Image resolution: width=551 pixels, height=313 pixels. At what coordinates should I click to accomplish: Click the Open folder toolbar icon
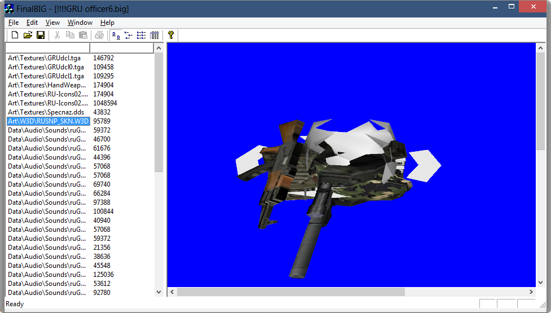[28, 36]
